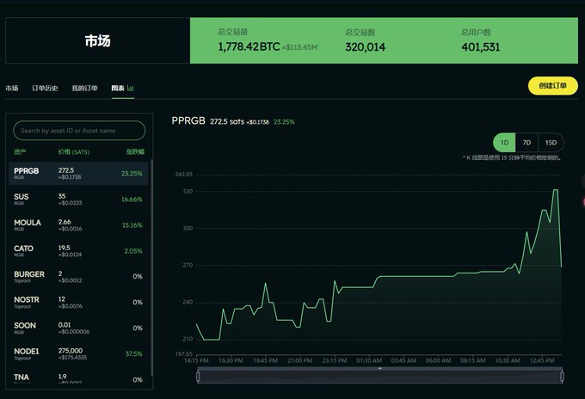Image resolution: width=585 pixels, height=399 pixels.
Task: Focus the asset search field
Action: click(x=79, y=131)
